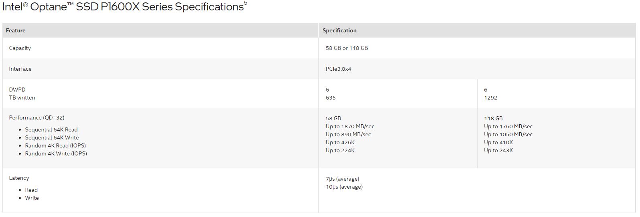Select the Capacity feature cell
This screenshot has width=640, height=217.
[20, 48]
